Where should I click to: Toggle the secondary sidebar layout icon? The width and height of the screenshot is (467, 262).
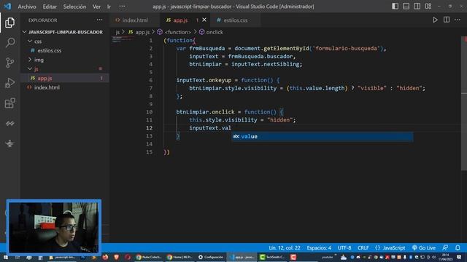coord(417,7)
